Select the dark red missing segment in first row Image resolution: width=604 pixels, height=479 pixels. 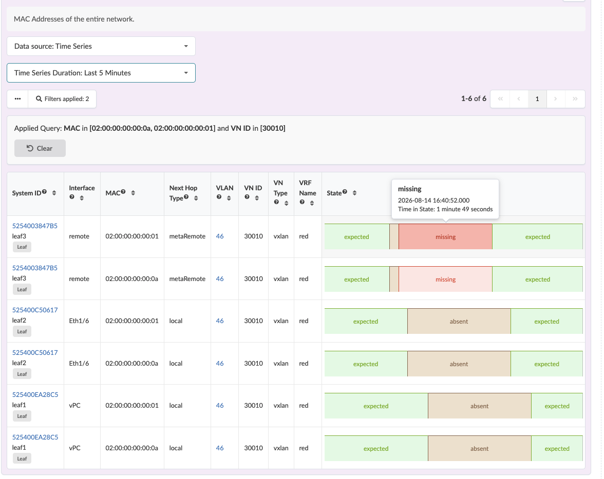point(445,236)
